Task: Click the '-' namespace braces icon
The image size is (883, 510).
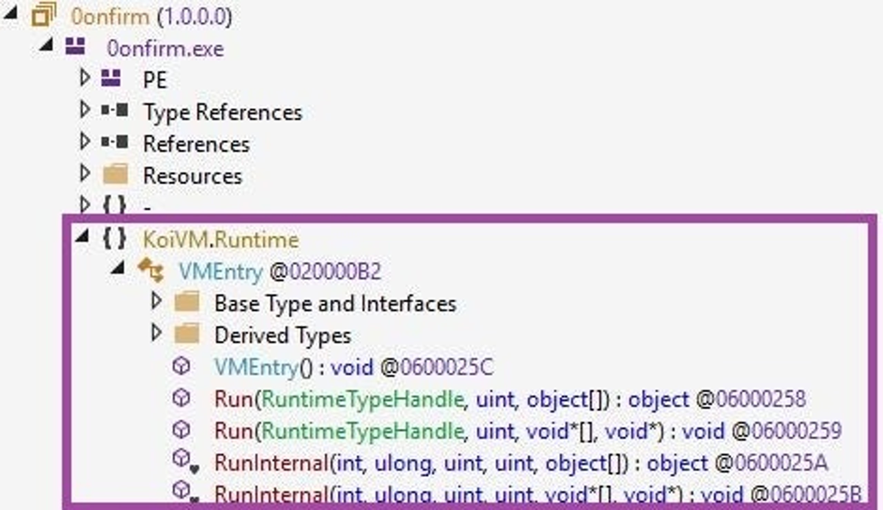Action: [x=114, y=205]
